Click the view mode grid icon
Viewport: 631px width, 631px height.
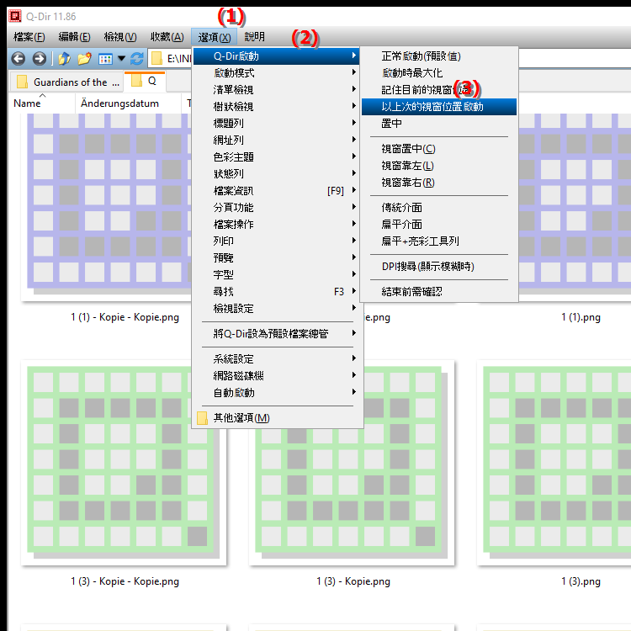(105, 59)
